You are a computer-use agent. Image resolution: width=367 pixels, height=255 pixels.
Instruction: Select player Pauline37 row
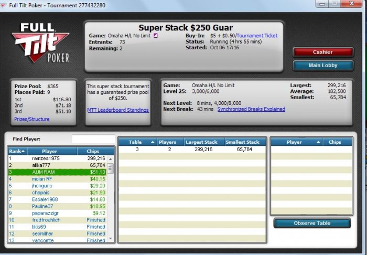pos(57,206)
